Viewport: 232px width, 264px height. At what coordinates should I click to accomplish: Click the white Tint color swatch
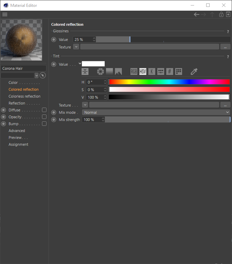[x=93, y=64]
